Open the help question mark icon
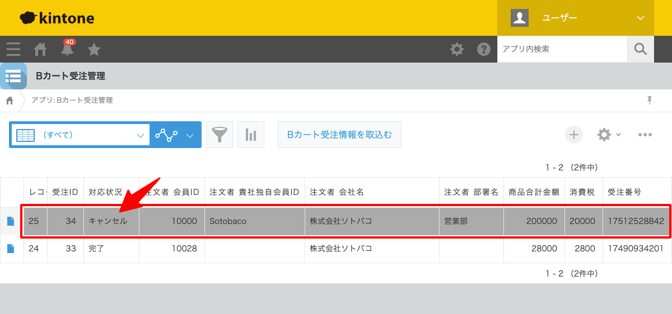 pyautogui.click(x=484, y=49)
